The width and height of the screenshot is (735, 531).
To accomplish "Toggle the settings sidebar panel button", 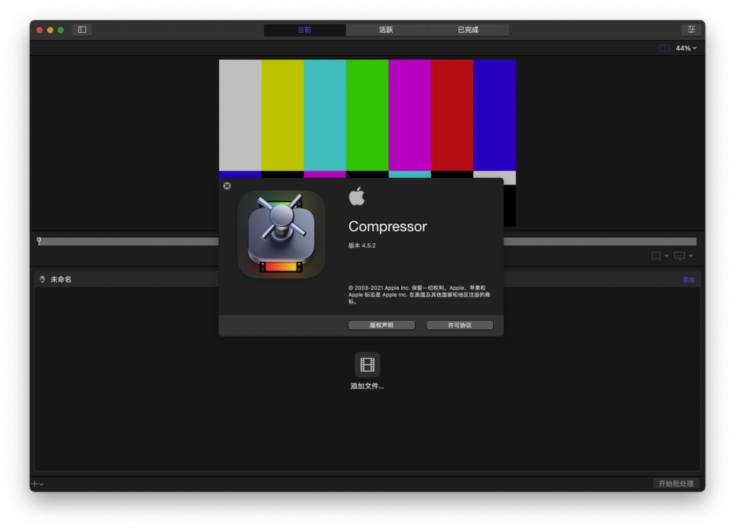I will pos(82,29).
